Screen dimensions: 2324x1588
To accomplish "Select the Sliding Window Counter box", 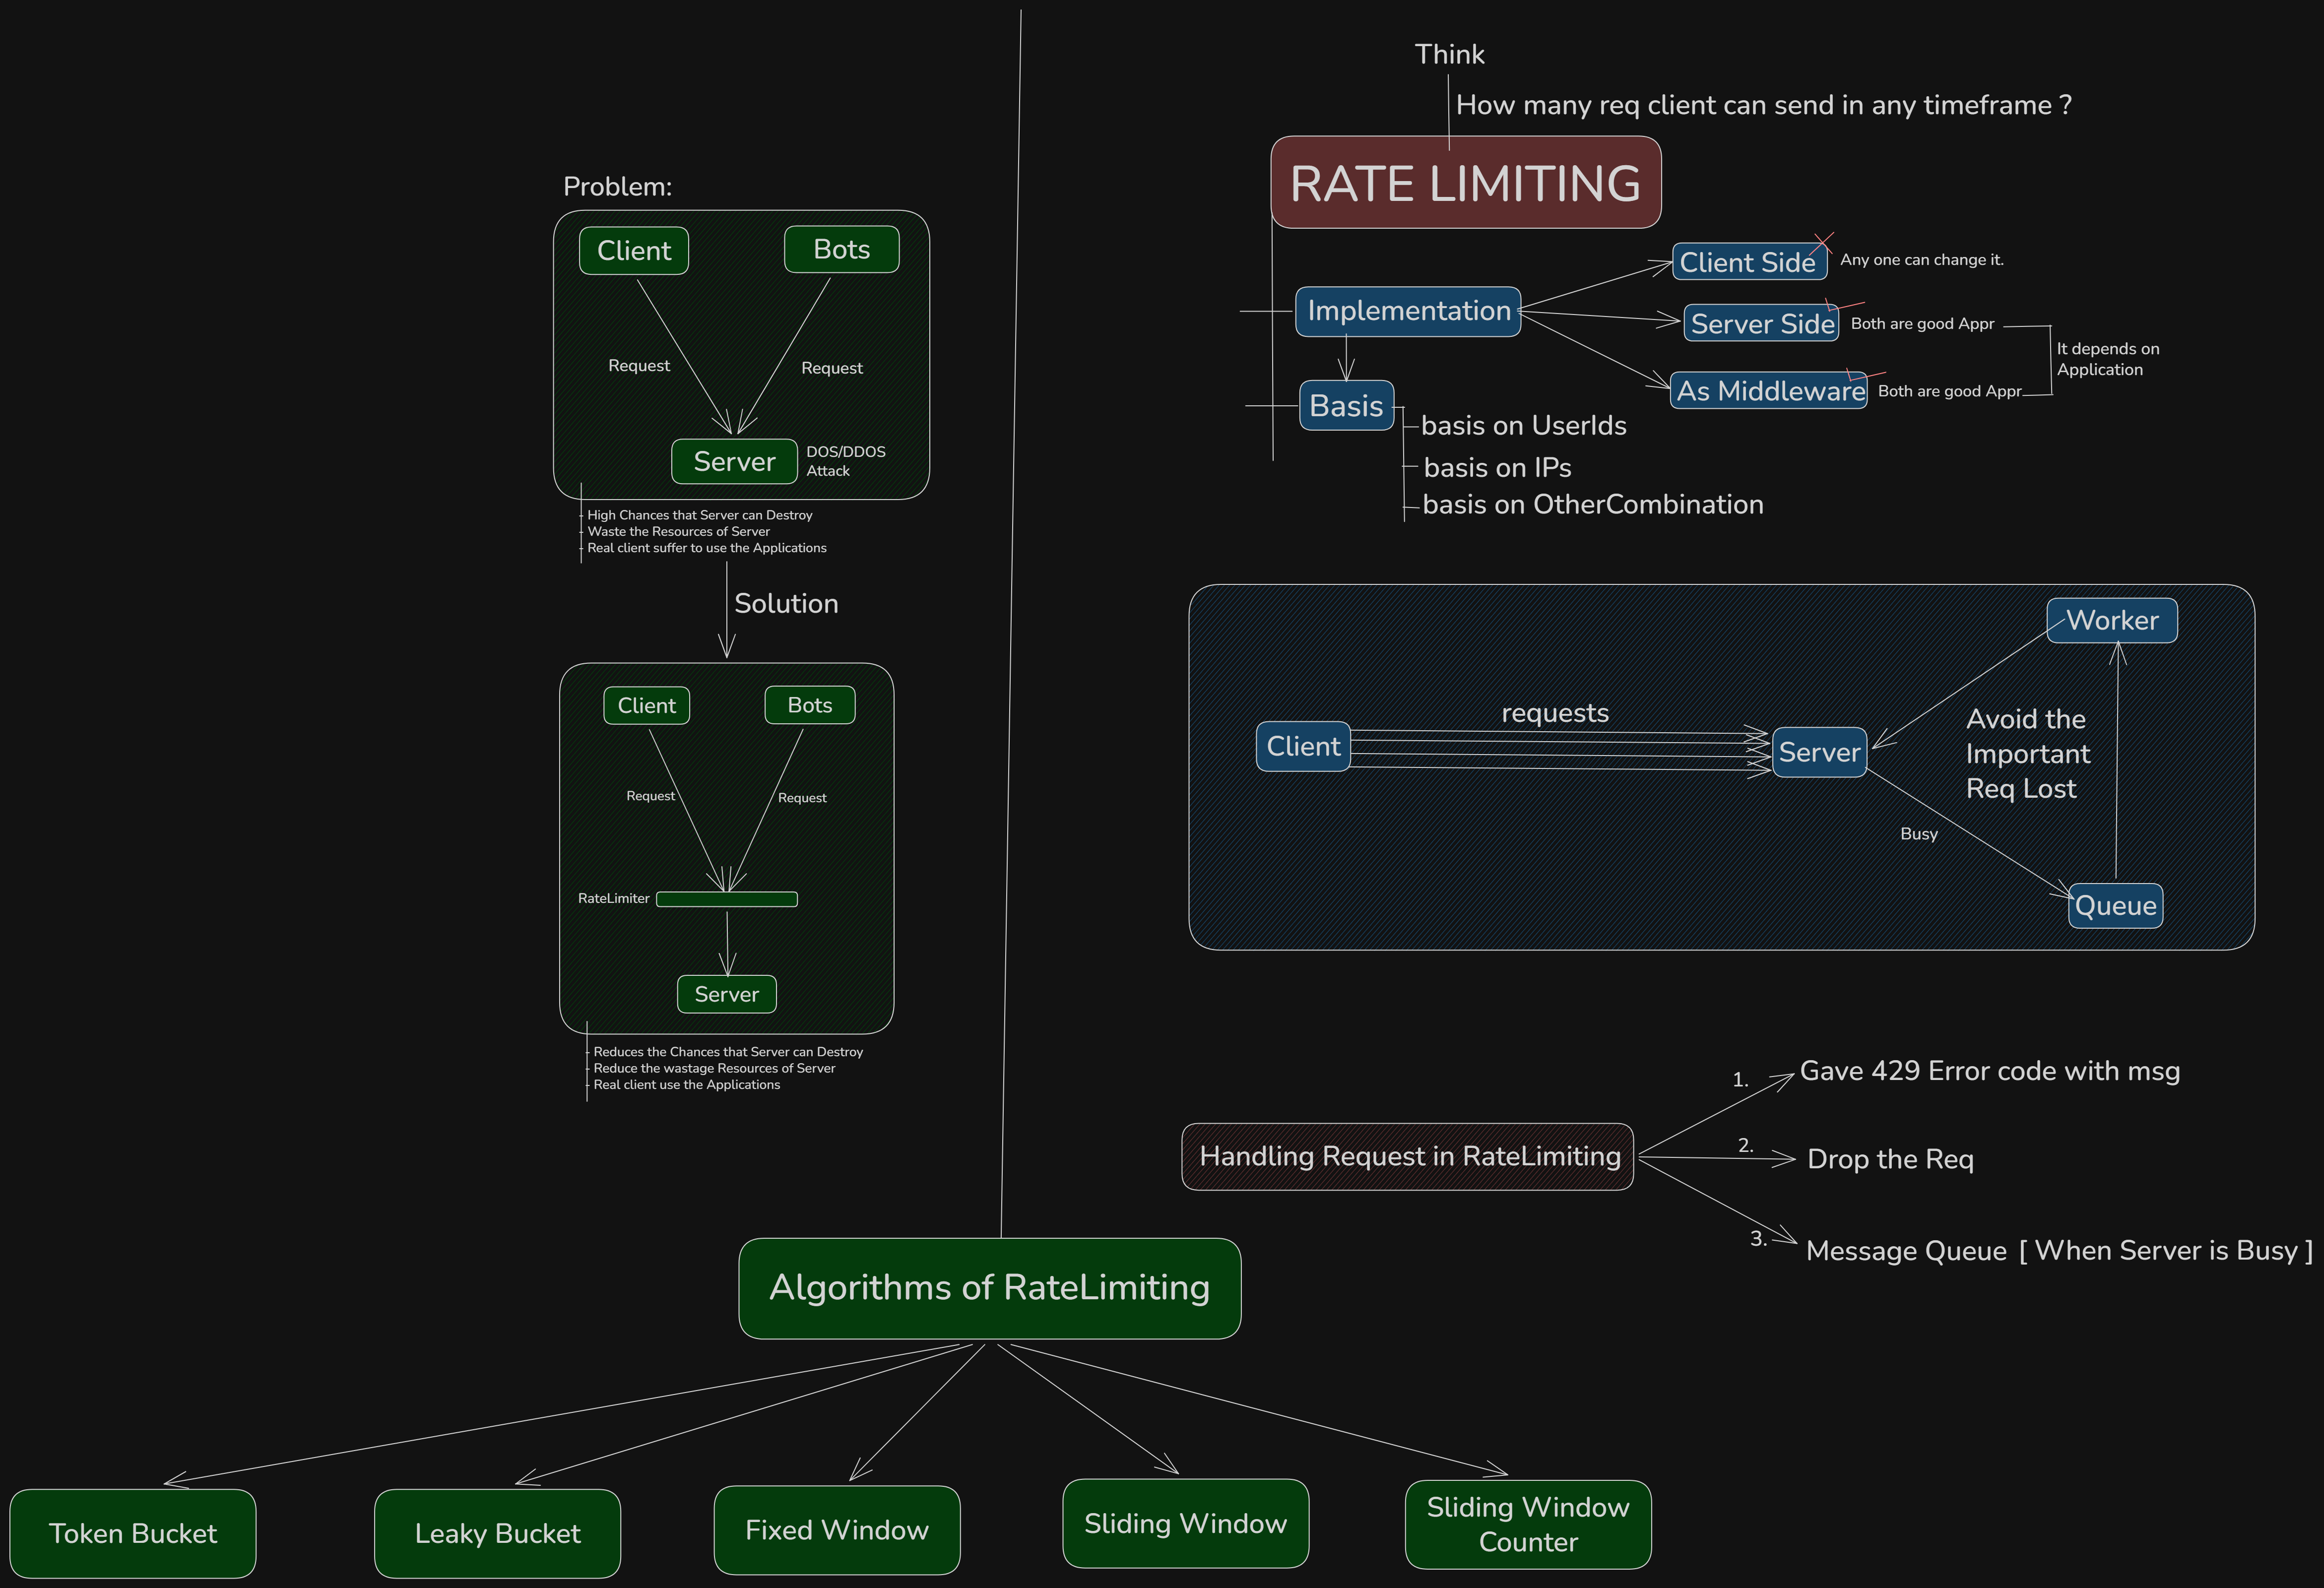I will [1528, 1524].
